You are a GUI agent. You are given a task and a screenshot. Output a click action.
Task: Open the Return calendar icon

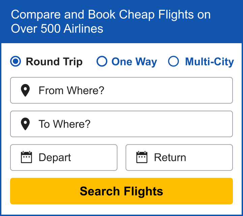click(x=142, y=157)
